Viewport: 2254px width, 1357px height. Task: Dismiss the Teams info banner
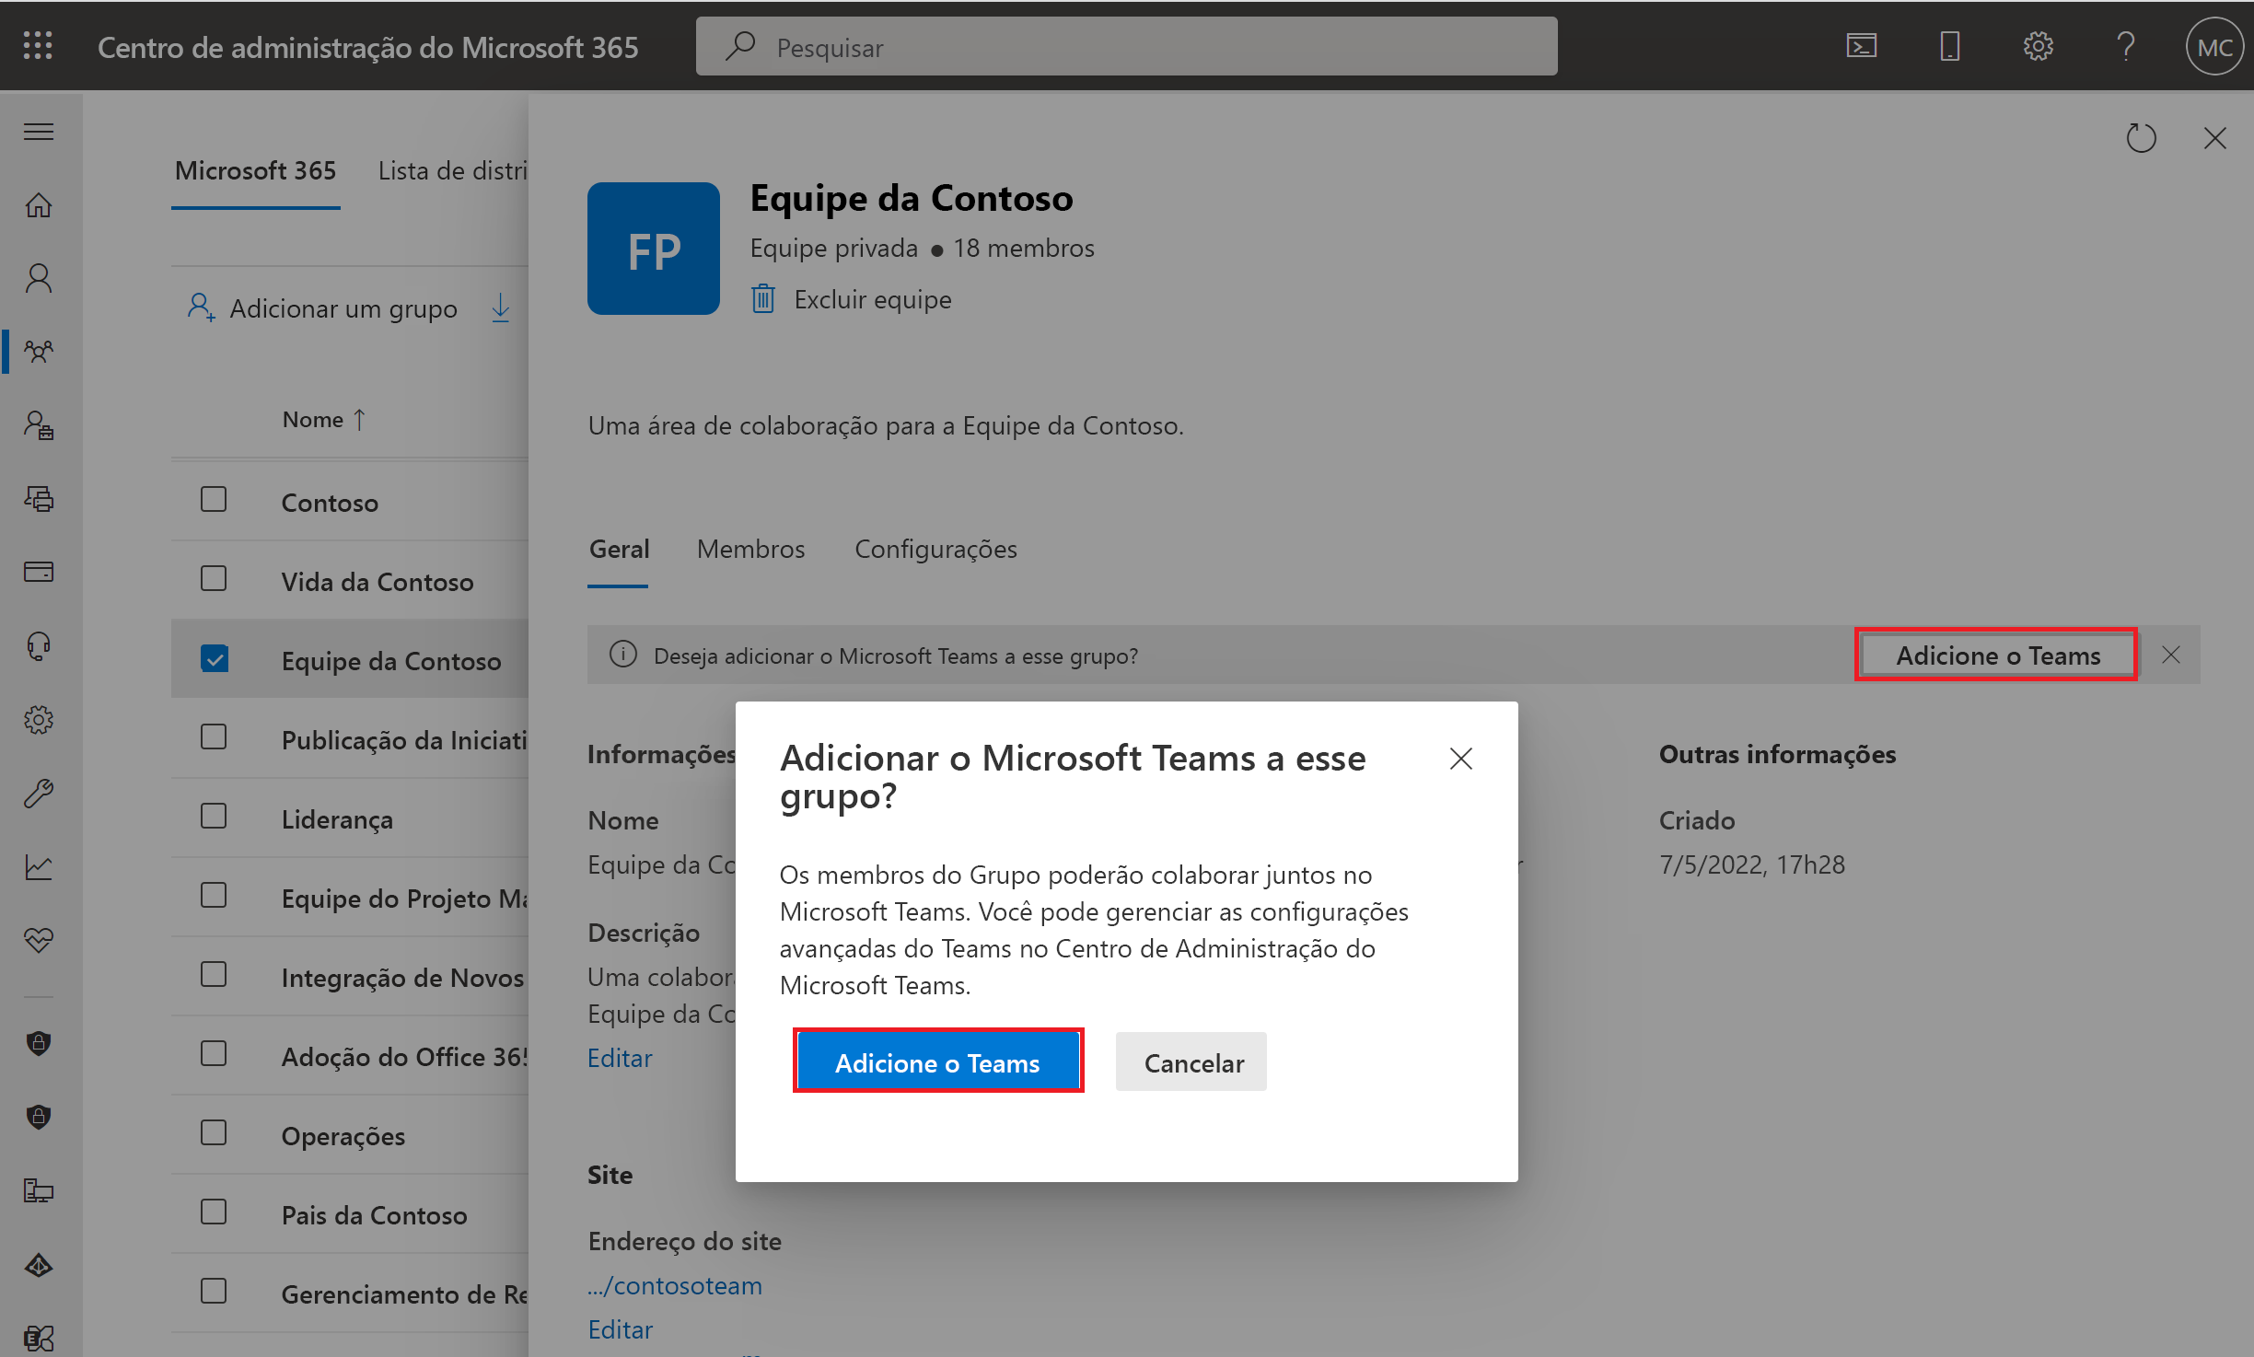[x=2170, y=655]
